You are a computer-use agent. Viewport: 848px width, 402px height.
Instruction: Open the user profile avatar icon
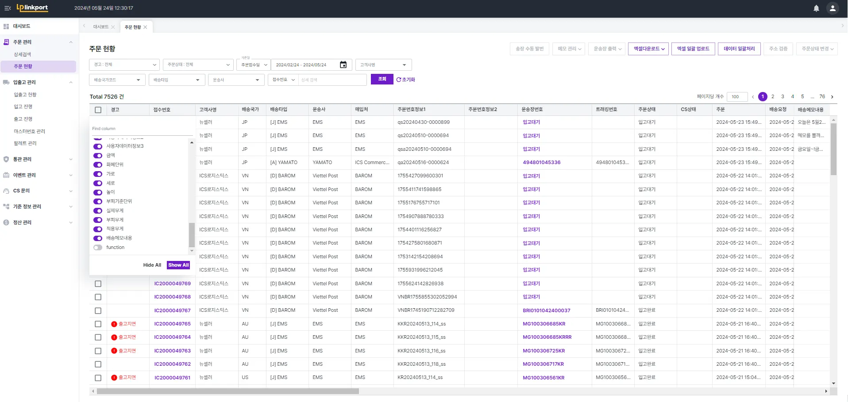(x=833, y=8)
